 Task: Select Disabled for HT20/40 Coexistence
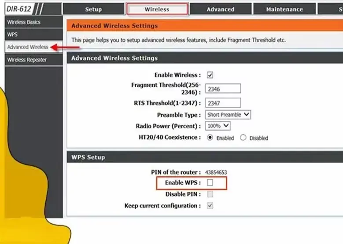click(243, 138)
